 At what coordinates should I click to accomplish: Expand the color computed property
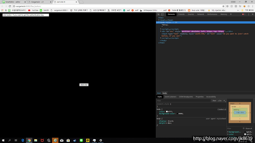228,134
